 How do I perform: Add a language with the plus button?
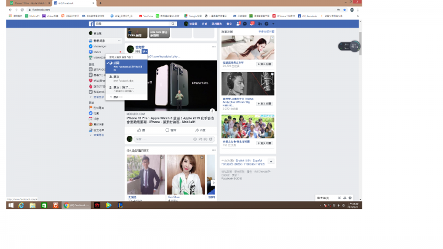click(x=271, y=162)
